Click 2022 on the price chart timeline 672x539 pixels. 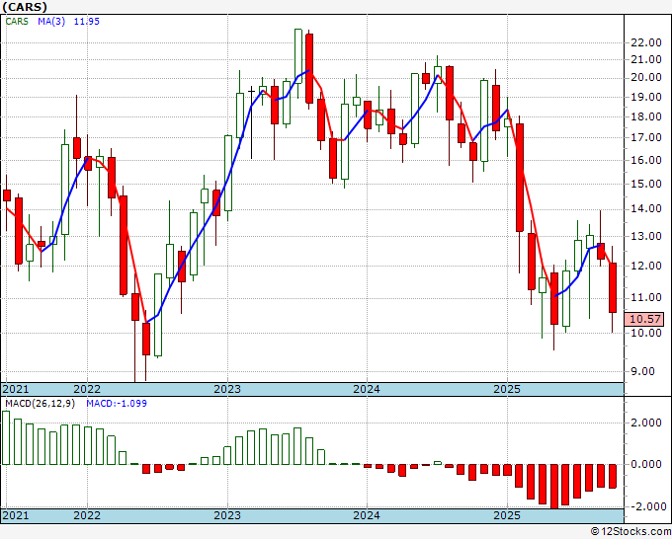click(87, 389)
